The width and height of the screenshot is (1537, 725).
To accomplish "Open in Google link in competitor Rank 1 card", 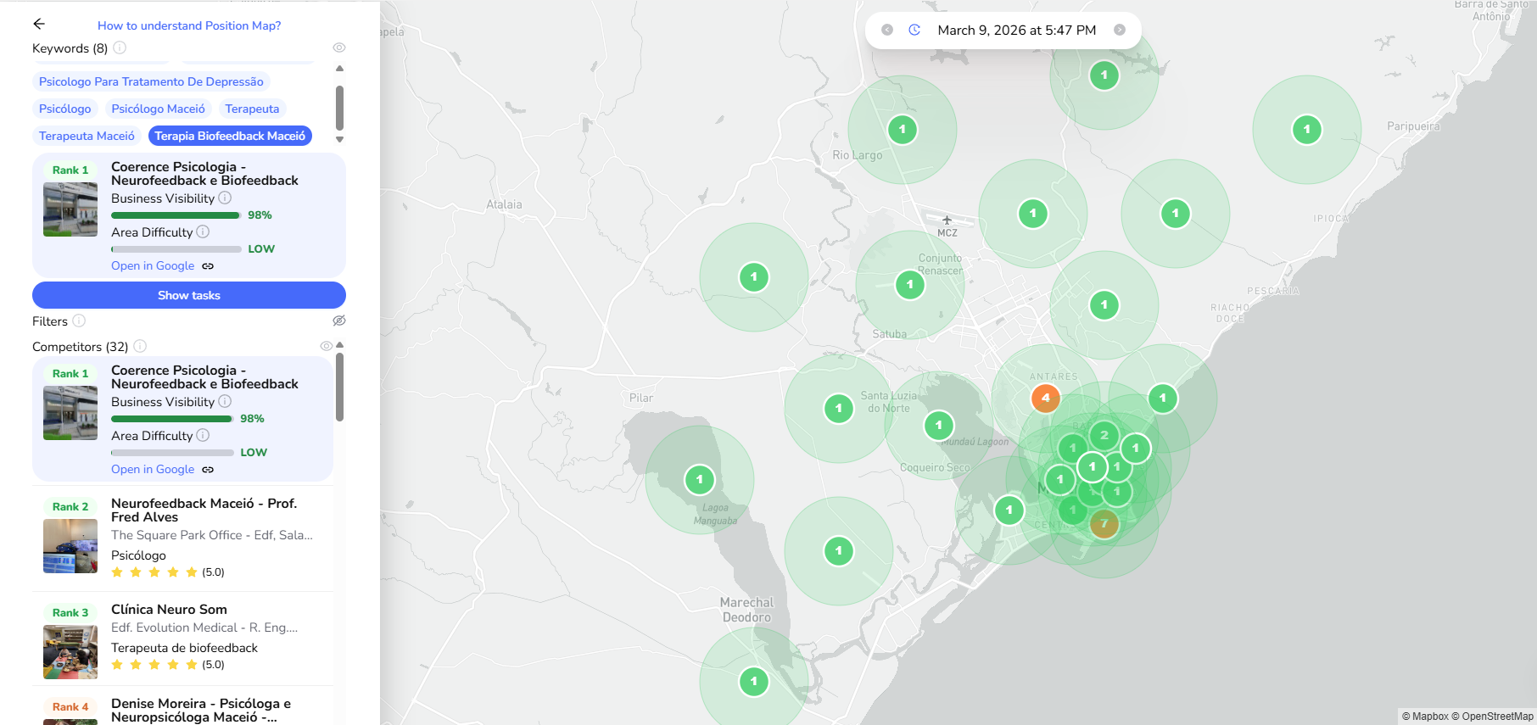I will (153, 469).
